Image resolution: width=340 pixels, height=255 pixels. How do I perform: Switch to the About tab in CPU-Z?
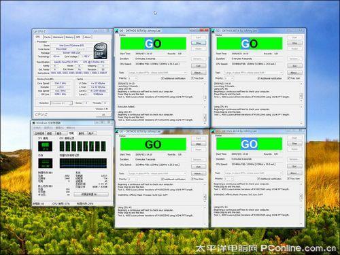pos(88,37)
